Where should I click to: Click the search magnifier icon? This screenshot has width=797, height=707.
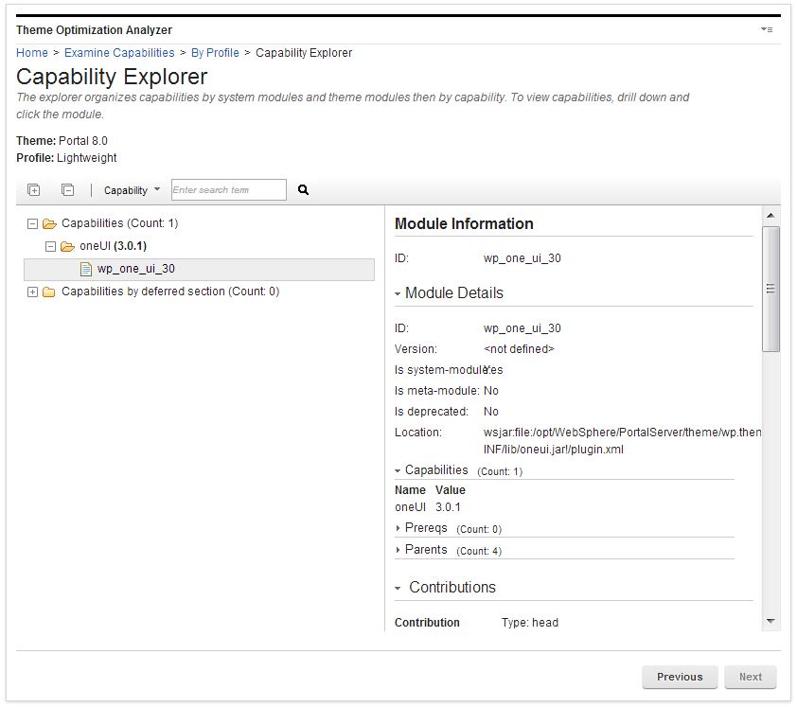click(x=302, y=189)
